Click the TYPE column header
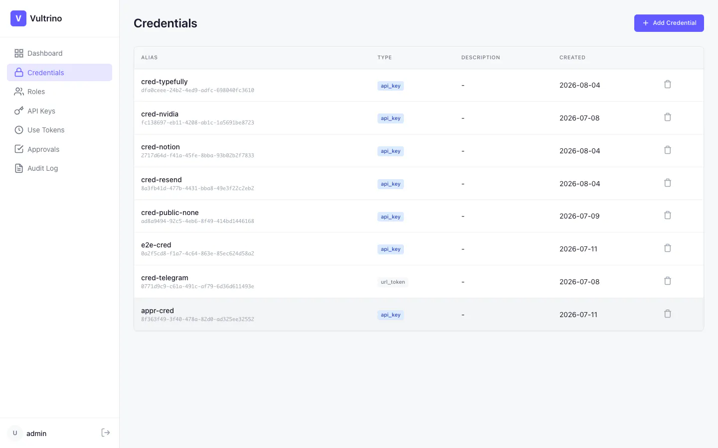718x448 pixels. coord(384,58)
